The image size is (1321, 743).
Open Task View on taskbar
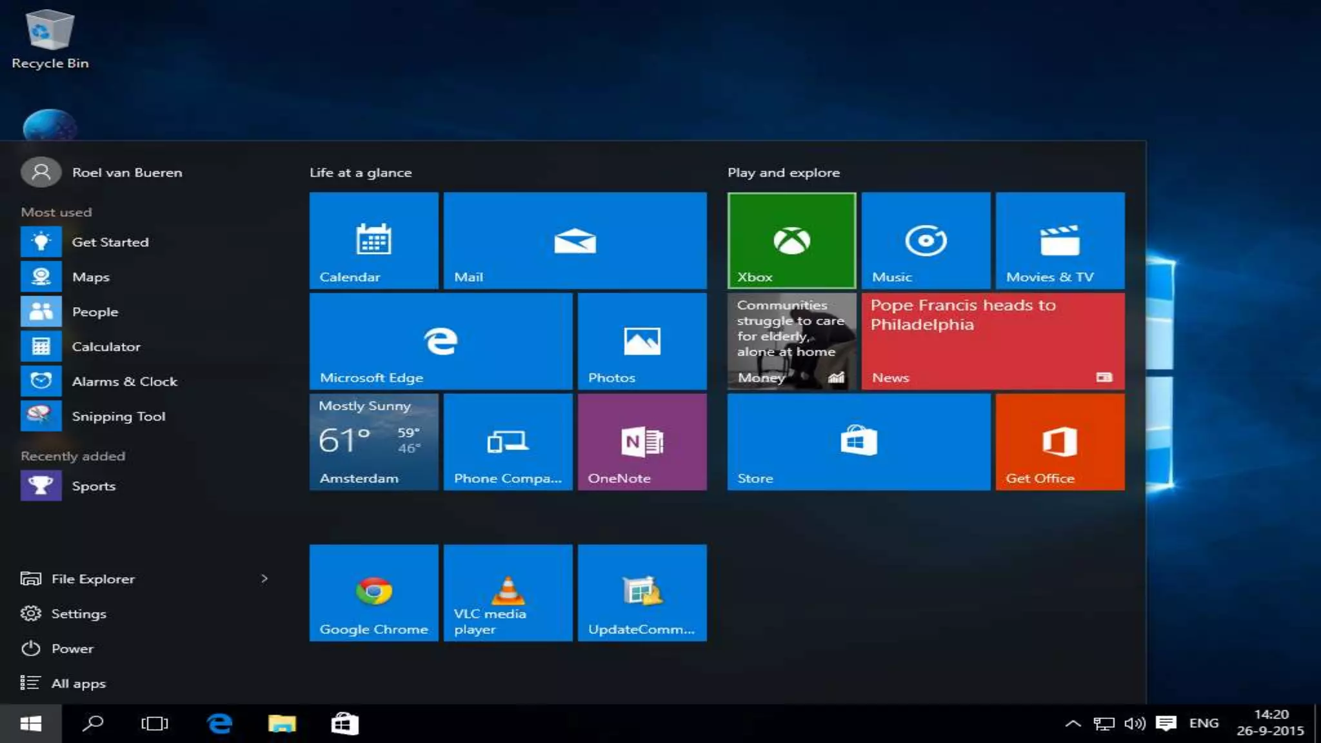coord(155,724)
